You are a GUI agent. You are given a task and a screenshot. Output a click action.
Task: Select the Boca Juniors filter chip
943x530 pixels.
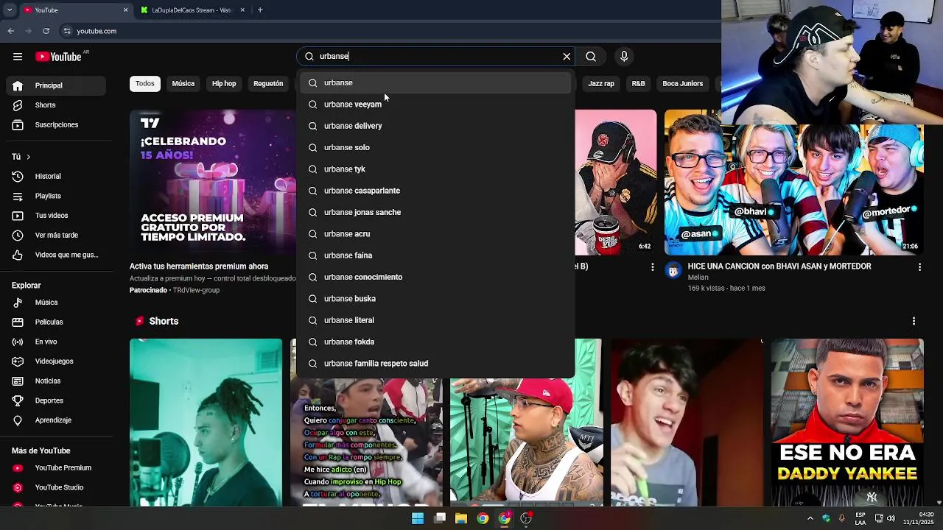tap(682, 84)
